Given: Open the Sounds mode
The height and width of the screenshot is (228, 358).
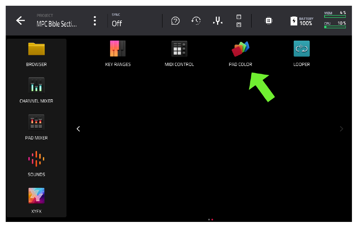Looking at the screenshot, I should pyautogui.click(x=36, y=164).
